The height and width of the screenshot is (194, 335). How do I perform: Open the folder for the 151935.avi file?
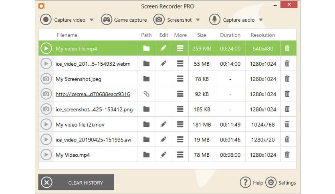[x=146, y=139]
